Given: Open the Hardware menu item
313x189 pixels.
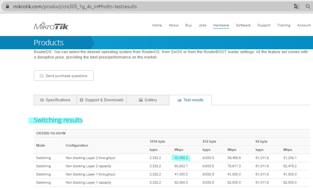Looking at the screenshot, I should (221, 25).
